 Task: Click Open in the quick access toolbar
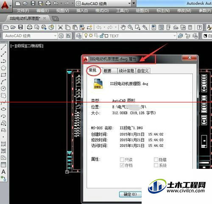coord(25,3)
